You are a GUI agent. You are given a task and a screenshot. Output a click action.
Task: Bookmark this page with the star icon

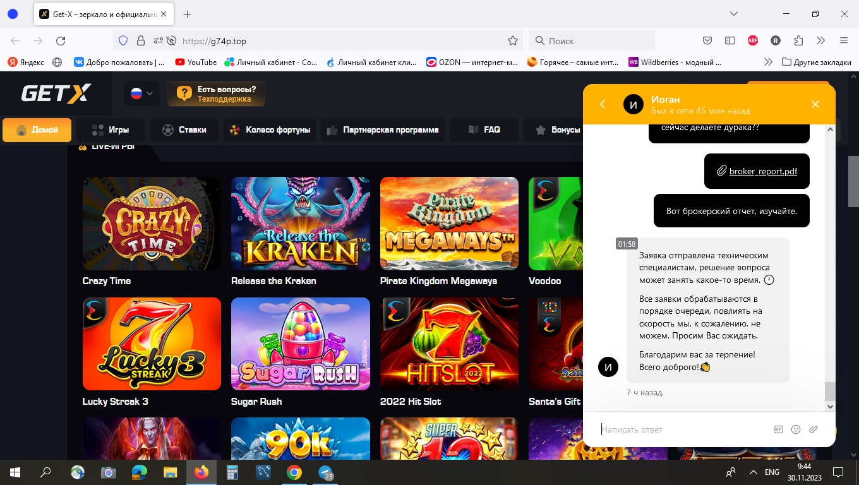click(513, 40)
